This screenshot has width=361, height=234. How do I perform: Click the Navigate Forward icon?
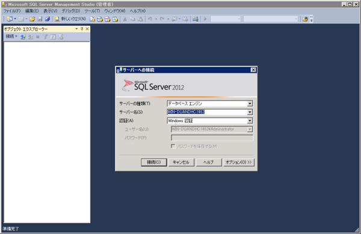[x=185, y=19]
